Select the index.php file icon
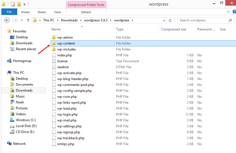Image resolution: width=236 pixels, height=153 pixels. [x=54, y=55]
